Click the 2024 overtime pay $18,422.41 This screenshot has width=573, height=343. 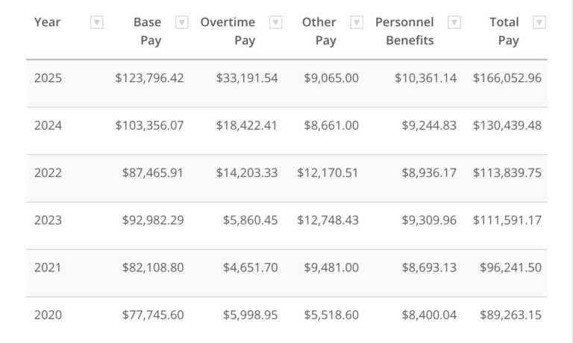coord(247,125)
